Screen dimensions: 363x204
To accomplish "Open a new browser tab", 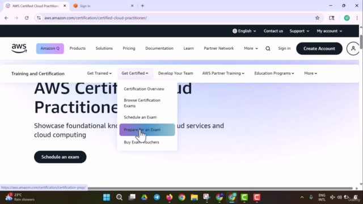I will [x=142, y=6].
